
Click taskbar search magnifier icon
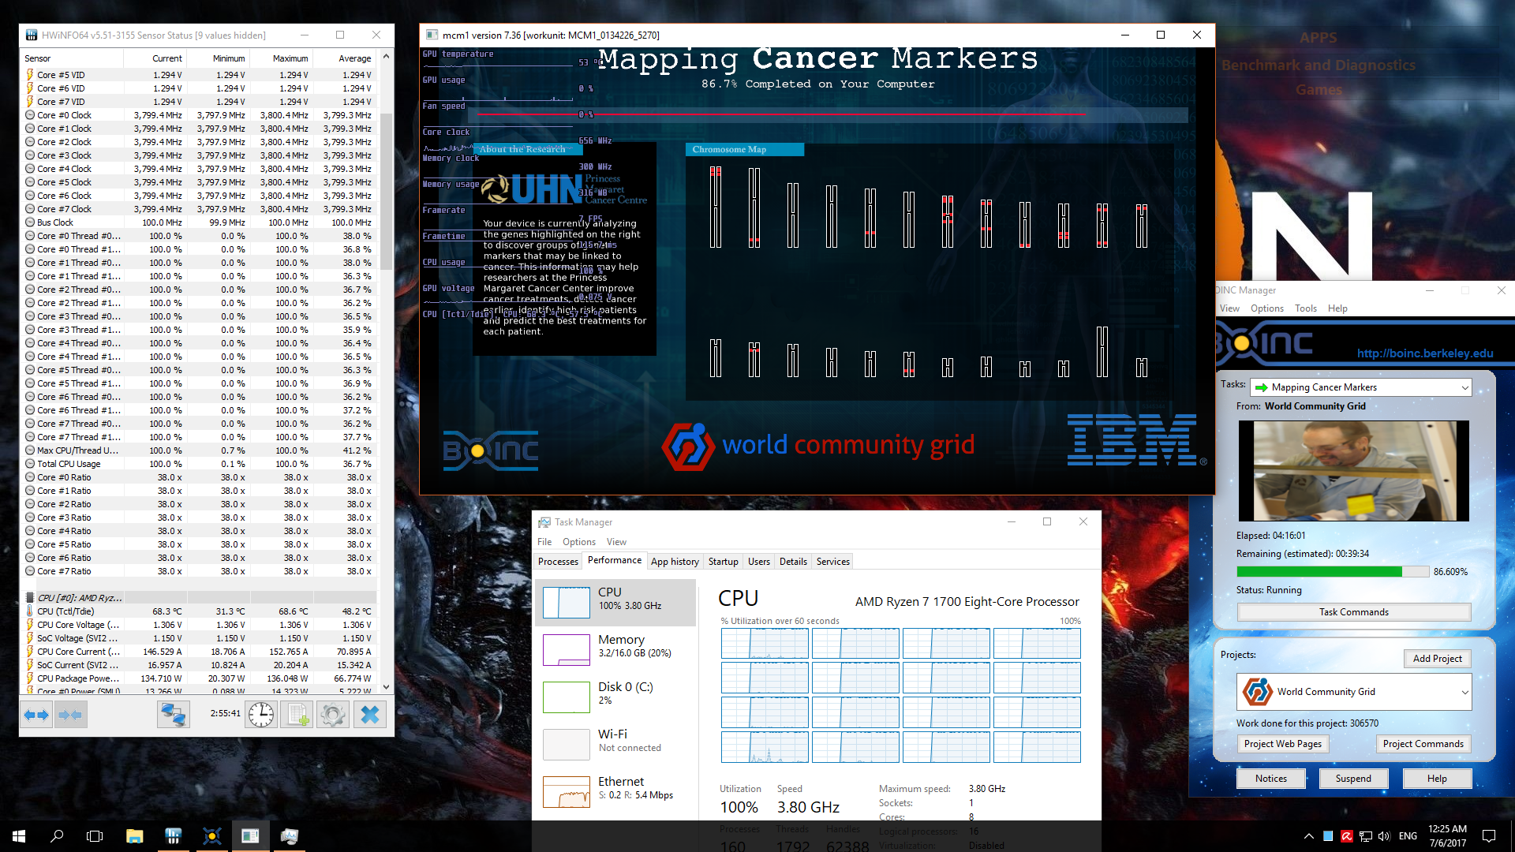coord(57,835)
